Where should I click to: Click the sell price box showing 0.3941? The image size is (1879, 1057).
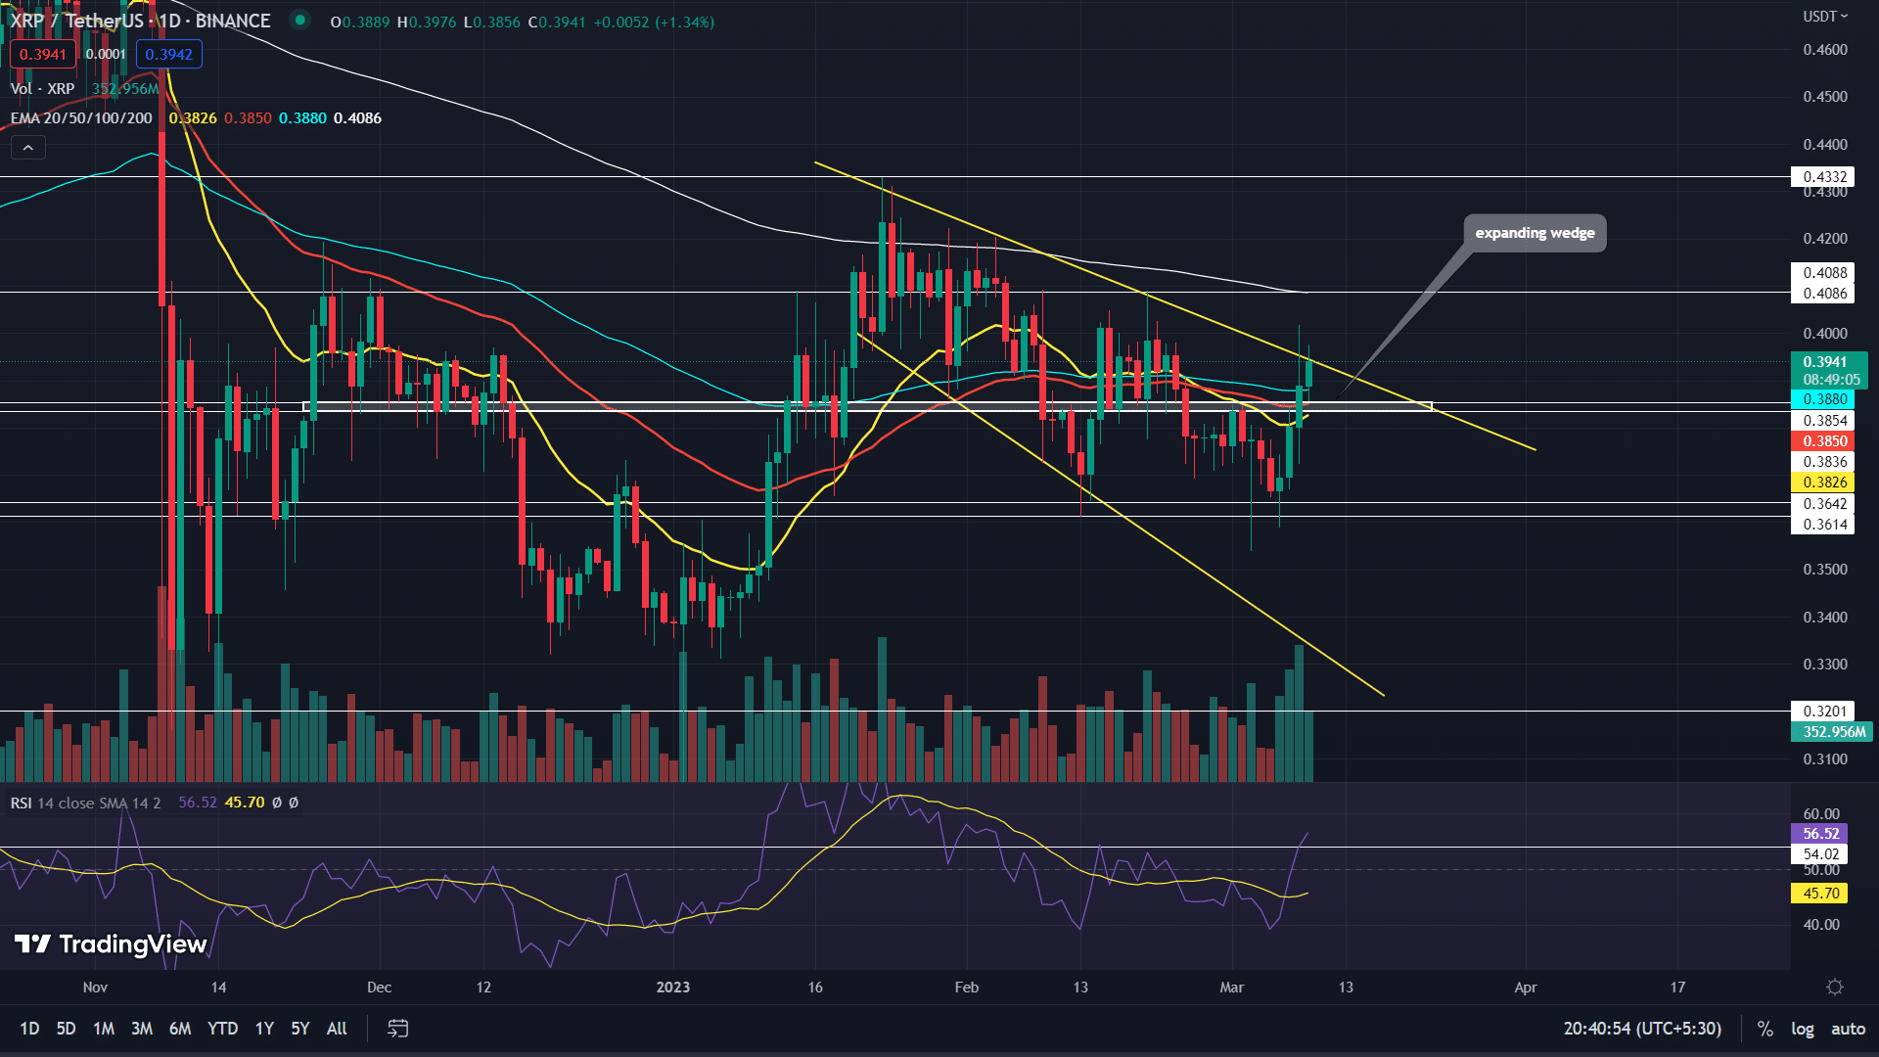click(x=42, y=54)
